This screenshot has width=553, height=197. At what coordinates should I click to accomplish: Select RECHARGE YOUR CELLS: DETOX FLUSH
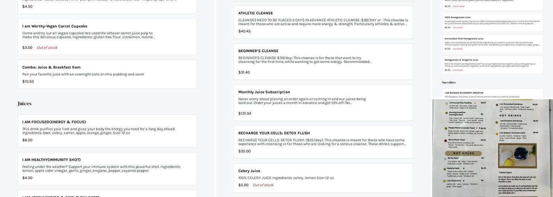tap(323, 142)
